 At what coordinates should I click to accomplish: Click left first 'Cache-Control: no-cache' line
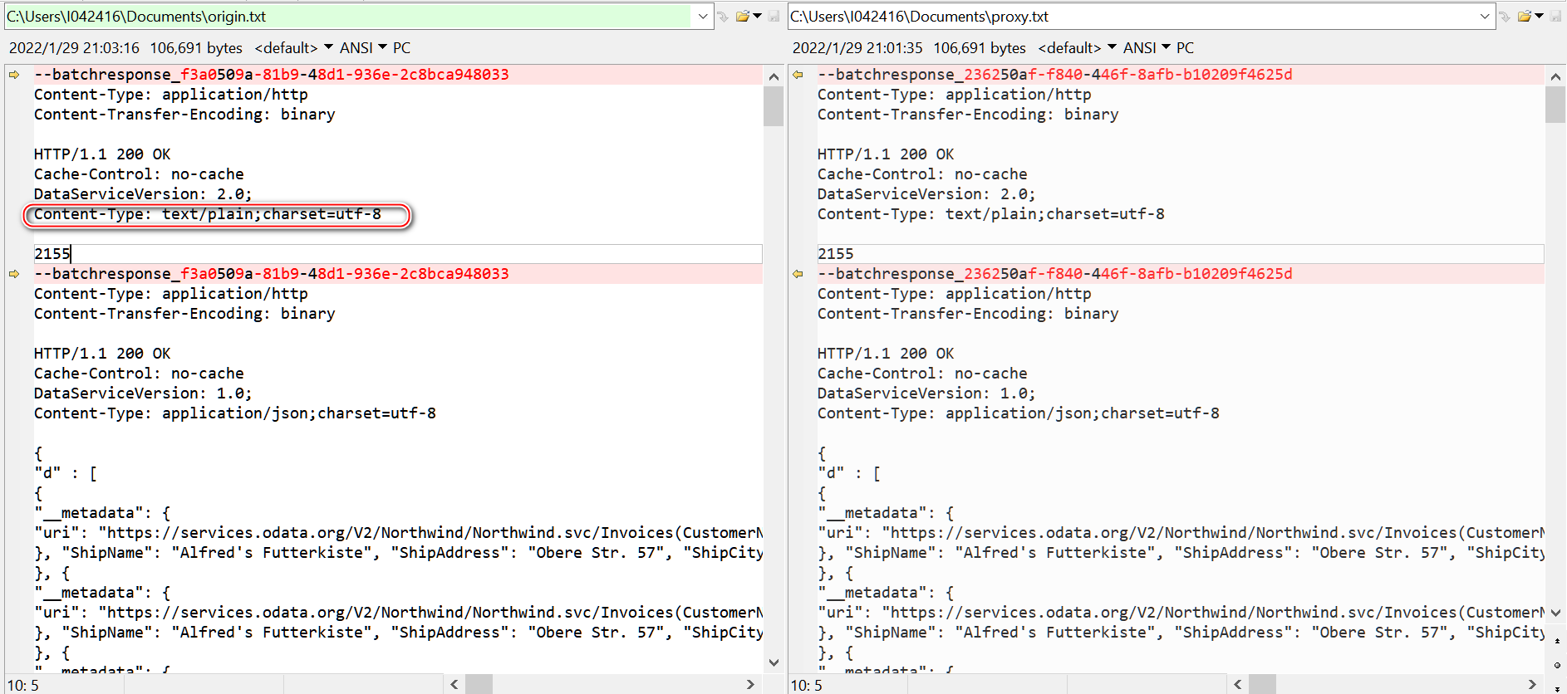[139, 174]
